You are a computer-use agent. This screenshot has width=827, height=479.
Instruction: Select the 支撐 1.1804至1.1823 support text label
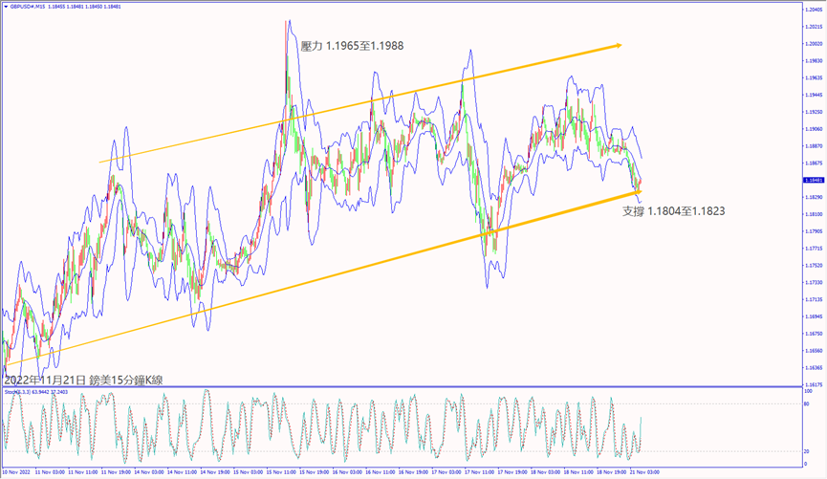coord(673,210)
